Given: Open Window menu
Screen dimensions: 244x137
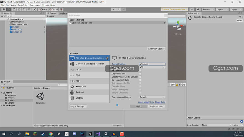Looking at the screenshot, I should point(45,5).
